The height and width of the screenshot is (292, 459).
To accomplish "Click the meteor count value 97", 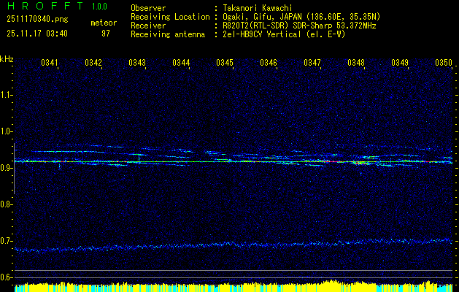I will click(x=105, y=34).
